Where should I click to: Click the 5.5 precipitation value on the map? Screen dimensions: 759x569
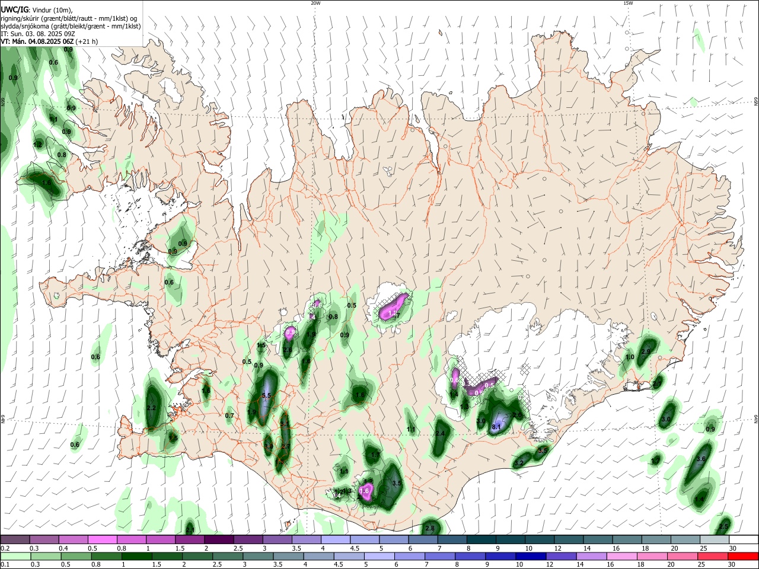(x=266, y=395)
